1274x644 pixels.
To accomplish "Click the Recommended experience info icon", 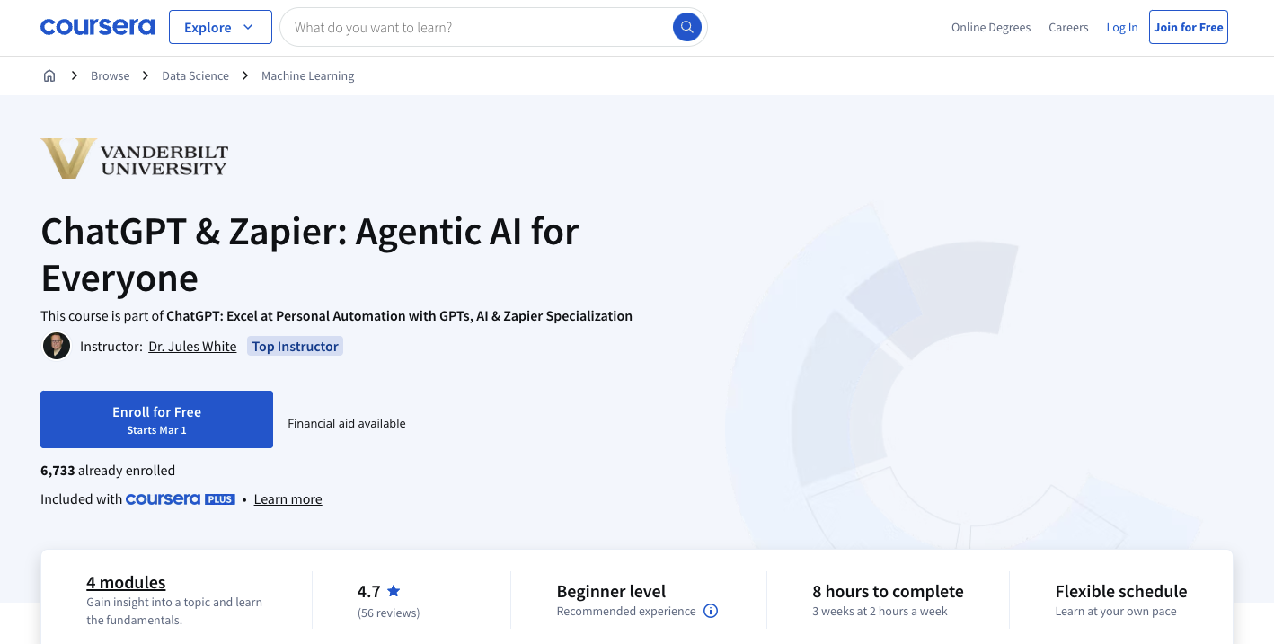I will coord(711,611).
